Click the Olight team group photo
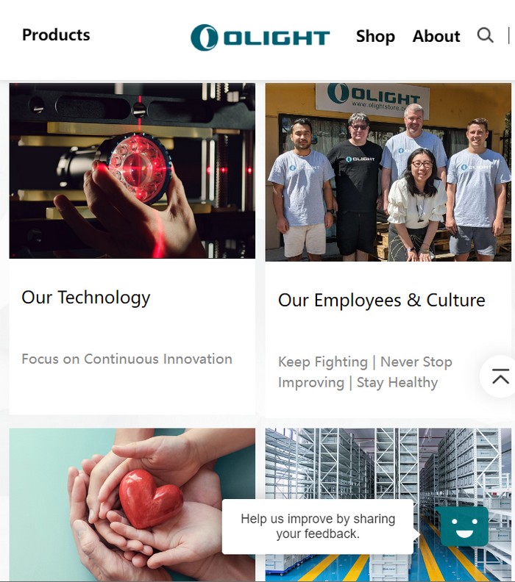This screenshot has width=515, height=582. (388, 172)
